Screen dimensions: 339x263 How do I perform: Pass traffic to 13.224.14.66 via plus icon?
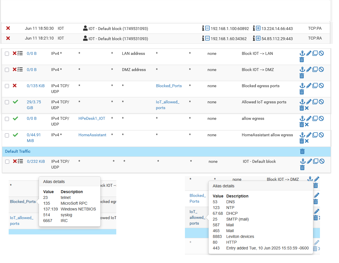coord(258,28)
